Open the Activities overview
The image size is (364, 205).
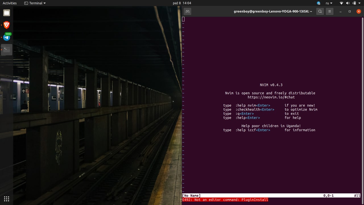pyautogui.click(x=10, y=3)
